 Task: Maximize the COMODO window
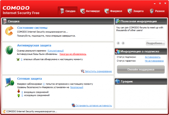pos(160,3)
